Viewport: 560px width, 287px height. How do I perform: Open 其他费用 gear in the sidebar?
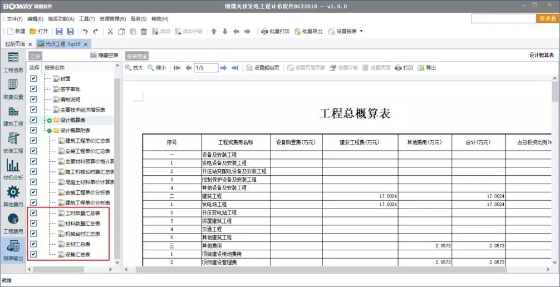point(13,197)
